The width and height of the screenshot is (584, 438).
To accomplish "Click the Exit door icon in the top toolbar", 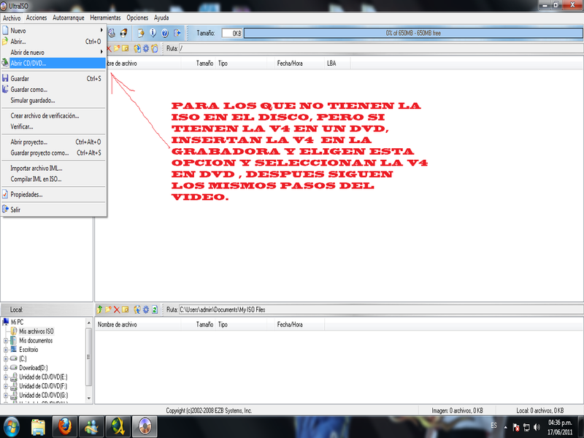I will pyautogui.click(x=177, y=33).
